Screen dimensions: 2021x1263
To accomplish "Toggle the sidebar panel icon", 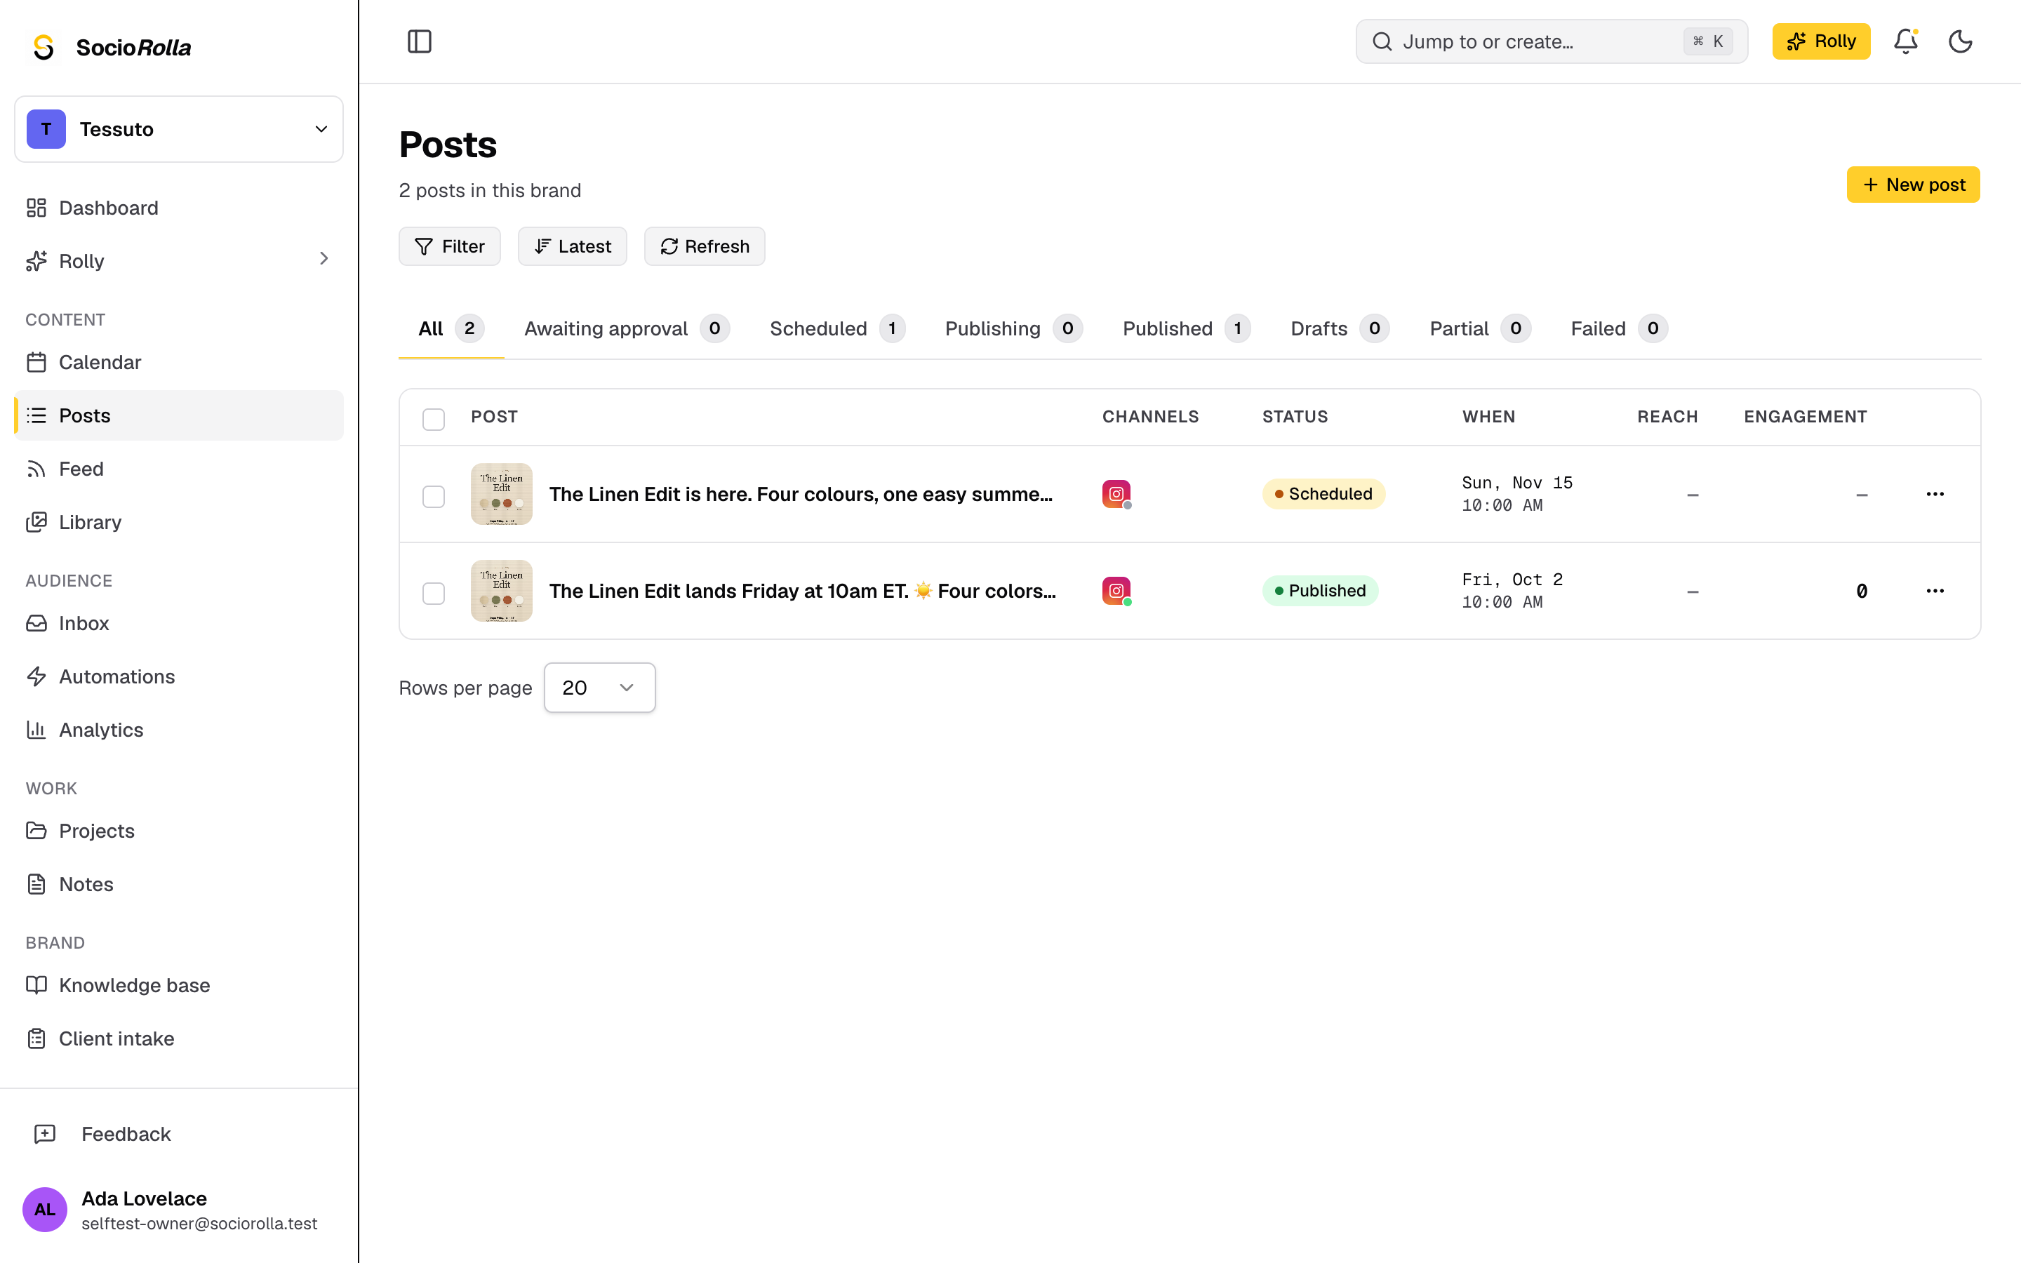I will click(419, 41).
